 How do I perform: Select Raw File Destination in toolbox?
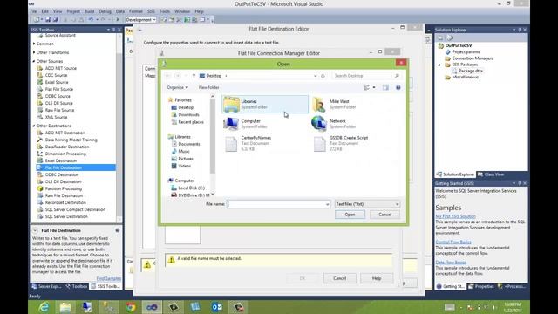coord(64,195)
